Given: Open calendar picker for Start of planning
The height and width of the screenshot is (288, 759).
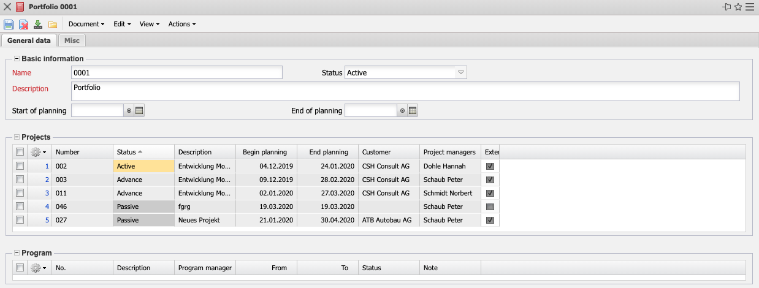Looking at the screenshot, I should pyautogui.click(x=139, y=111).
